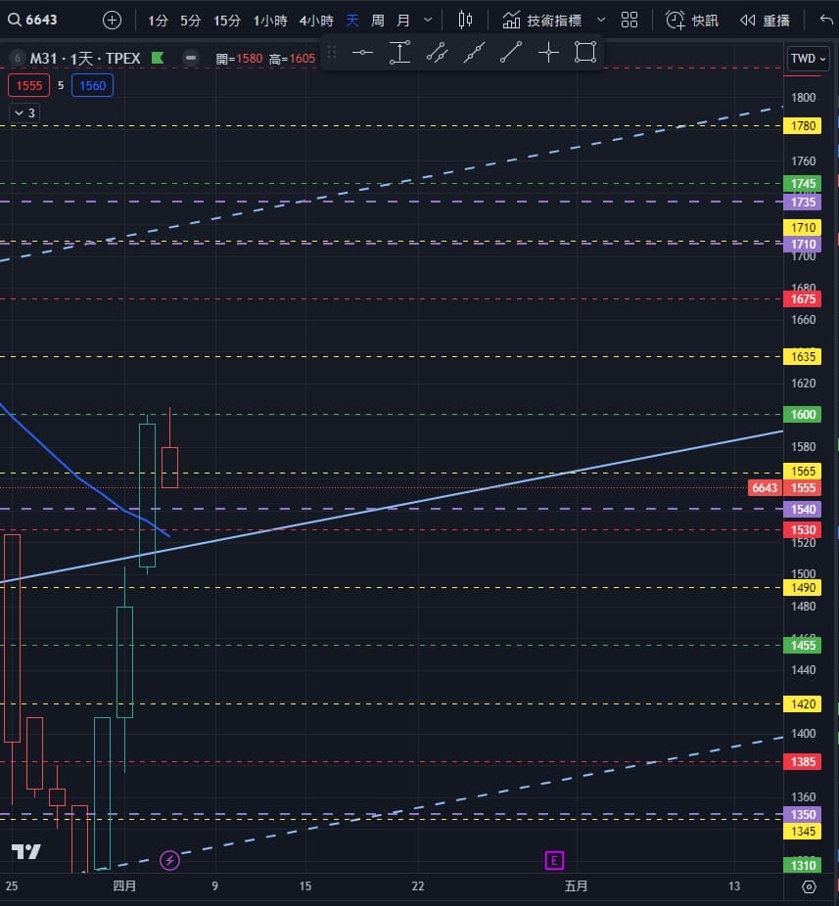Switch to the 周 weekly timeframe
This screenshot has width=839, height=906.
(x=378, y=20)
